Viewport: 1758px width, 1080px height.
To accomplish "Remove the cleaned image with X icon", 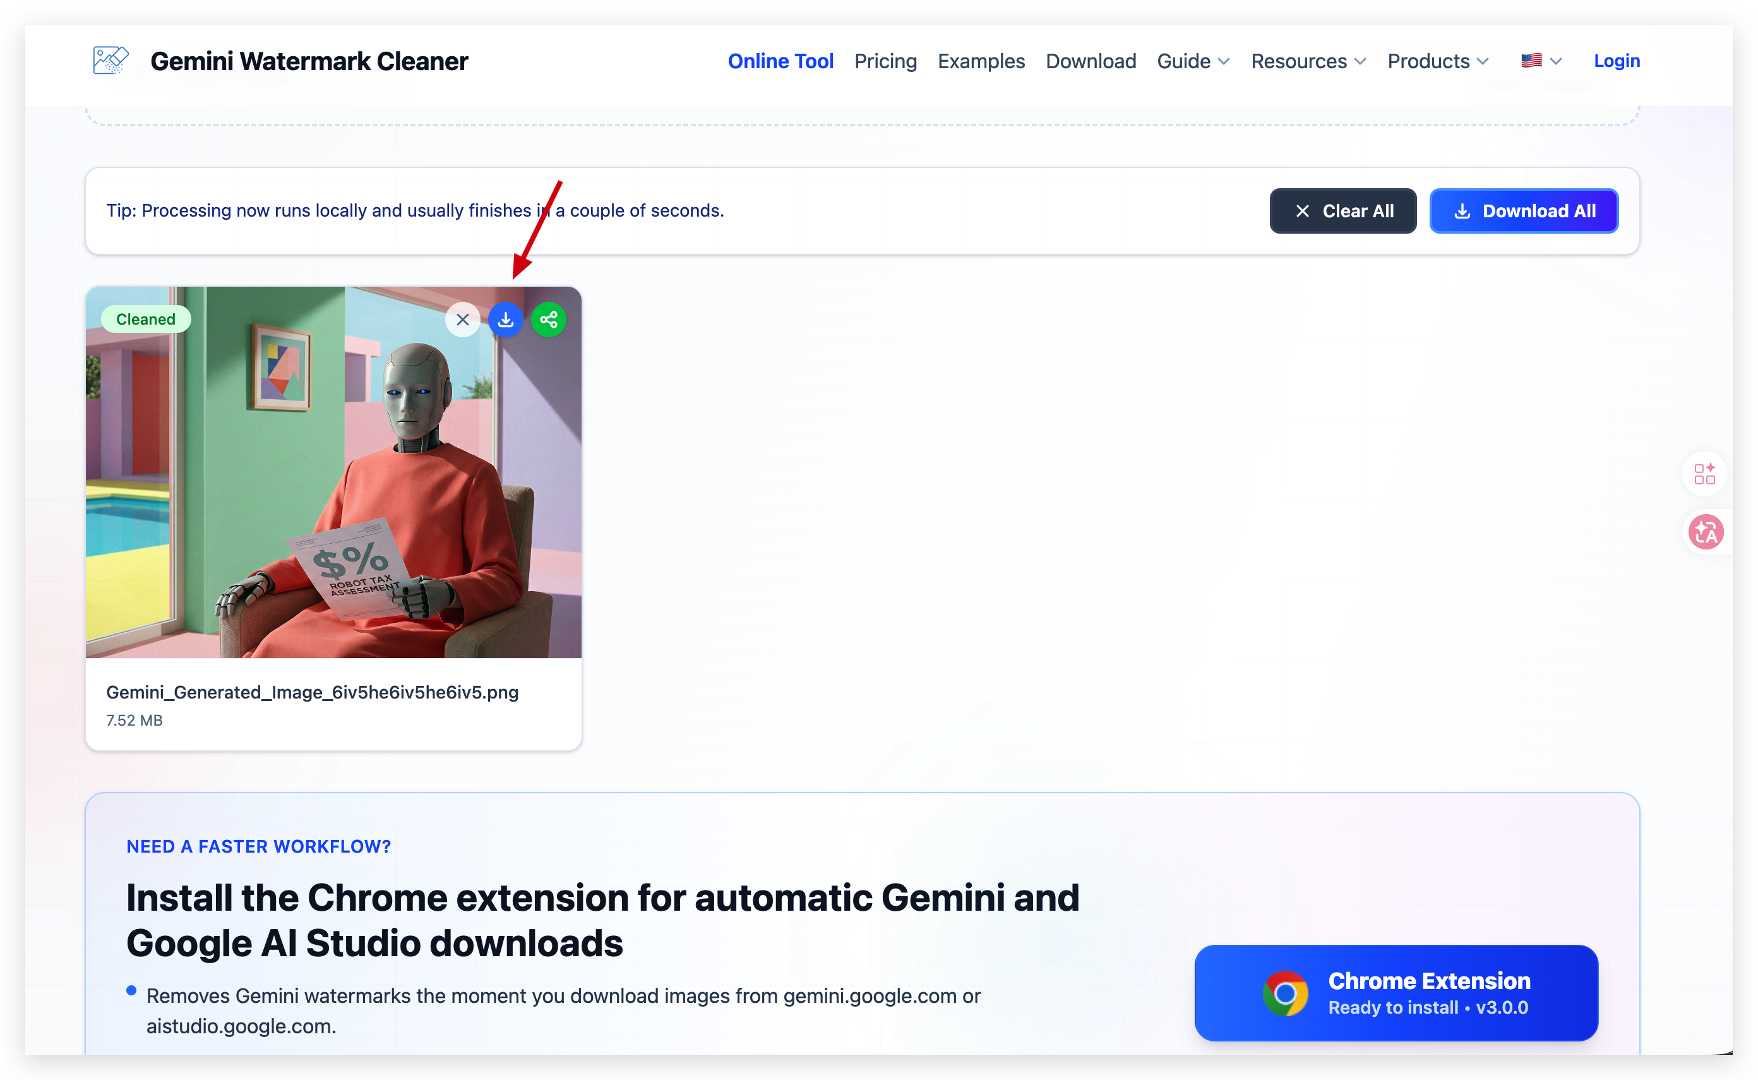I will pyautogui.click(x=463, y=320).
